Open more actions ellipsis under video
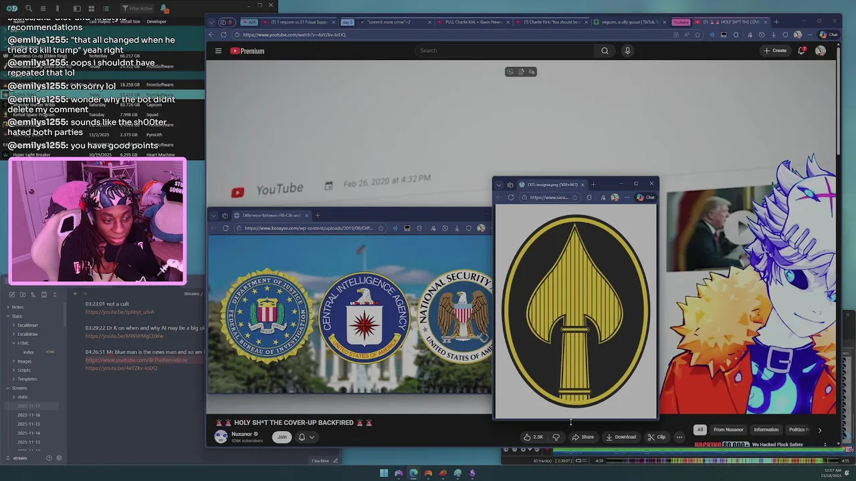The width and height of the screenshot is (856, 481). (679, 437)
